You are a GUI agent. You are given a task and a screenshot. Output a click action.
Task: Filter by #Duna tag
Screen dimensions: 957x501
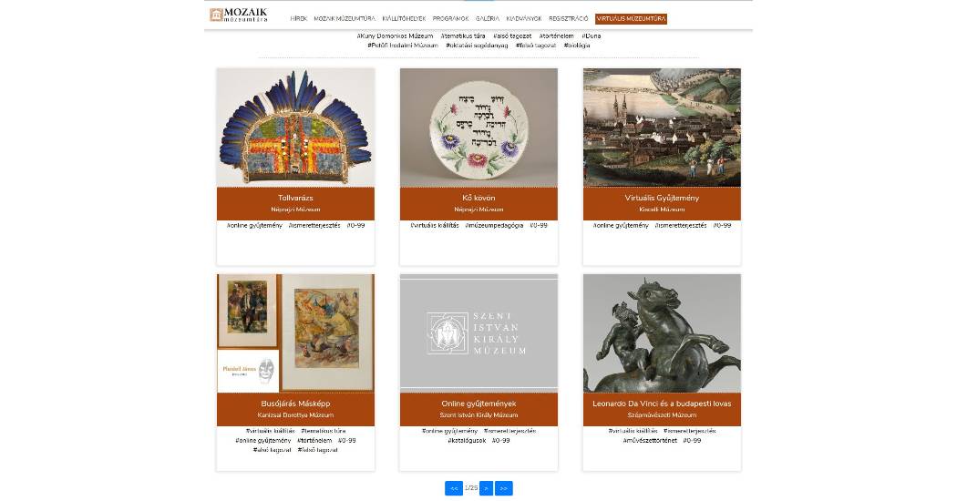click(591, 36)
